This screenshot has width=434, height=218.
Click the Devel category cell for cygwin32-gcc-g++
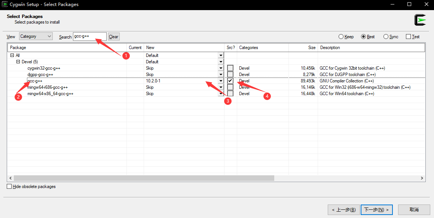(x=244, y=68)
